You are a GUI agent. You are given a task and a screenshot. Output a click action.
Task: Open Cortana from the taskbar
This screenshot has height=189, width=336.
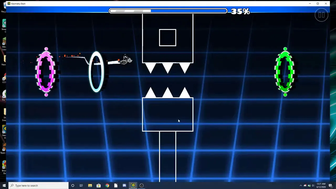point(73,186)
